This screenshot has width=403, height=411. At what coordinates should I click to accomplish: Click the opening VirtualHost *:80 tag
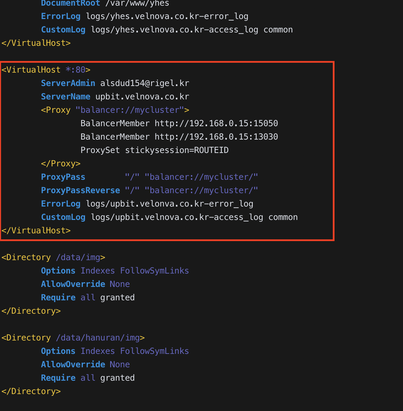[x=46, y=70]
